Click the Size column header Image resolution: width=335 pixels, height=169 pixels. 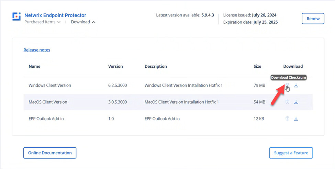[257, 66]
